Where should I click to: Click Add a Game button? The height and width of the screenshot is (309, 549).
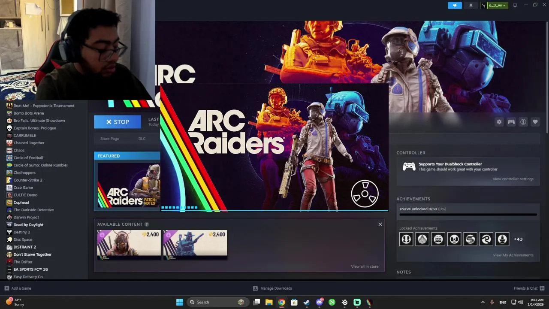point(18,288)
